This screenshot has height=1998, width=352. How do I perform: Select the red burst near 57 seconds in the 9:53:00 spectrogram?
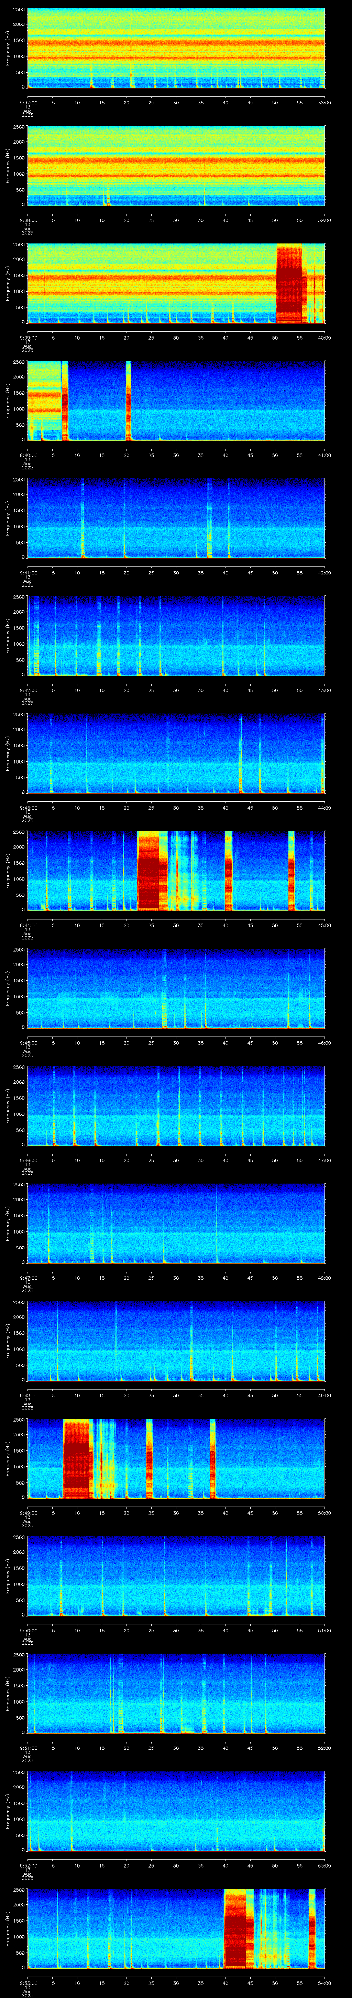coord(312,1928)
